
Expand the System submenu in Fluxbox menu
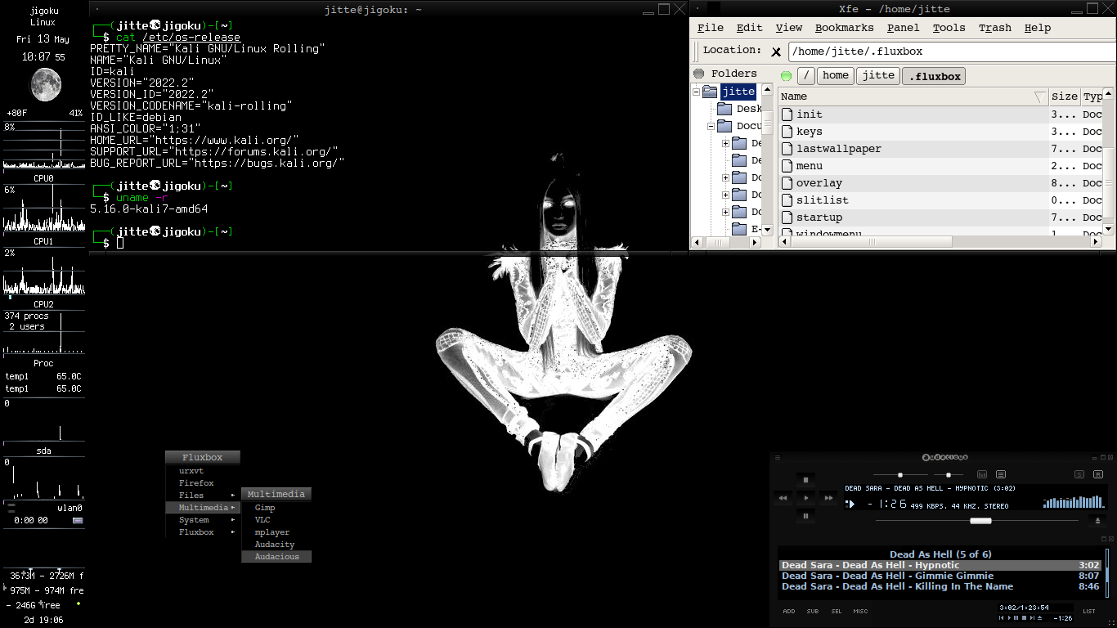[203, 520]
